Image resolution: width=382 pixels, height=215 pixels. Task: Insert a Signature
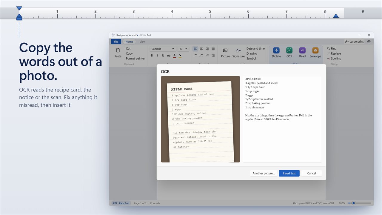point(238,53)
